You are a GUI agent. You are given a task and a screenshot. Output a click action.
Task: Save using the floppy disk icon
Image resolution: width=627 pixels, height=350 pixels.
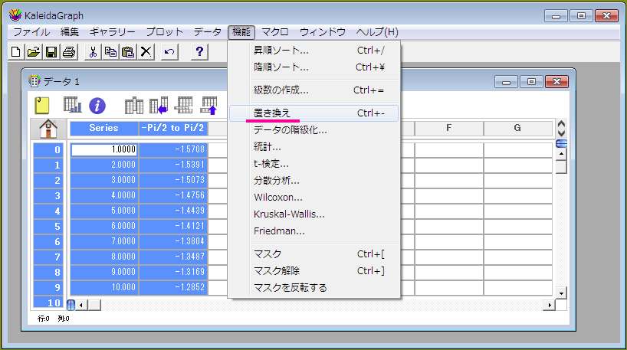pos(51,52)
